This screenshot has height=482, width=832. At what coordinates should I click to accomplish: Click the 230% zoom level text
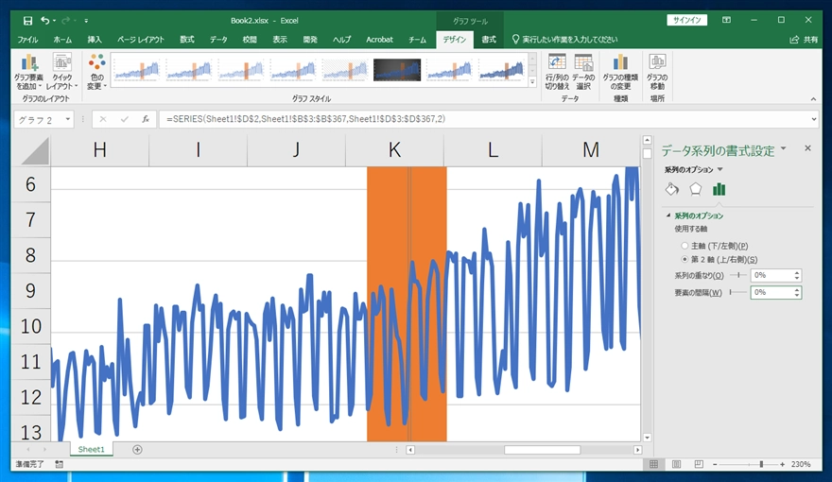[x=801, y=464]
